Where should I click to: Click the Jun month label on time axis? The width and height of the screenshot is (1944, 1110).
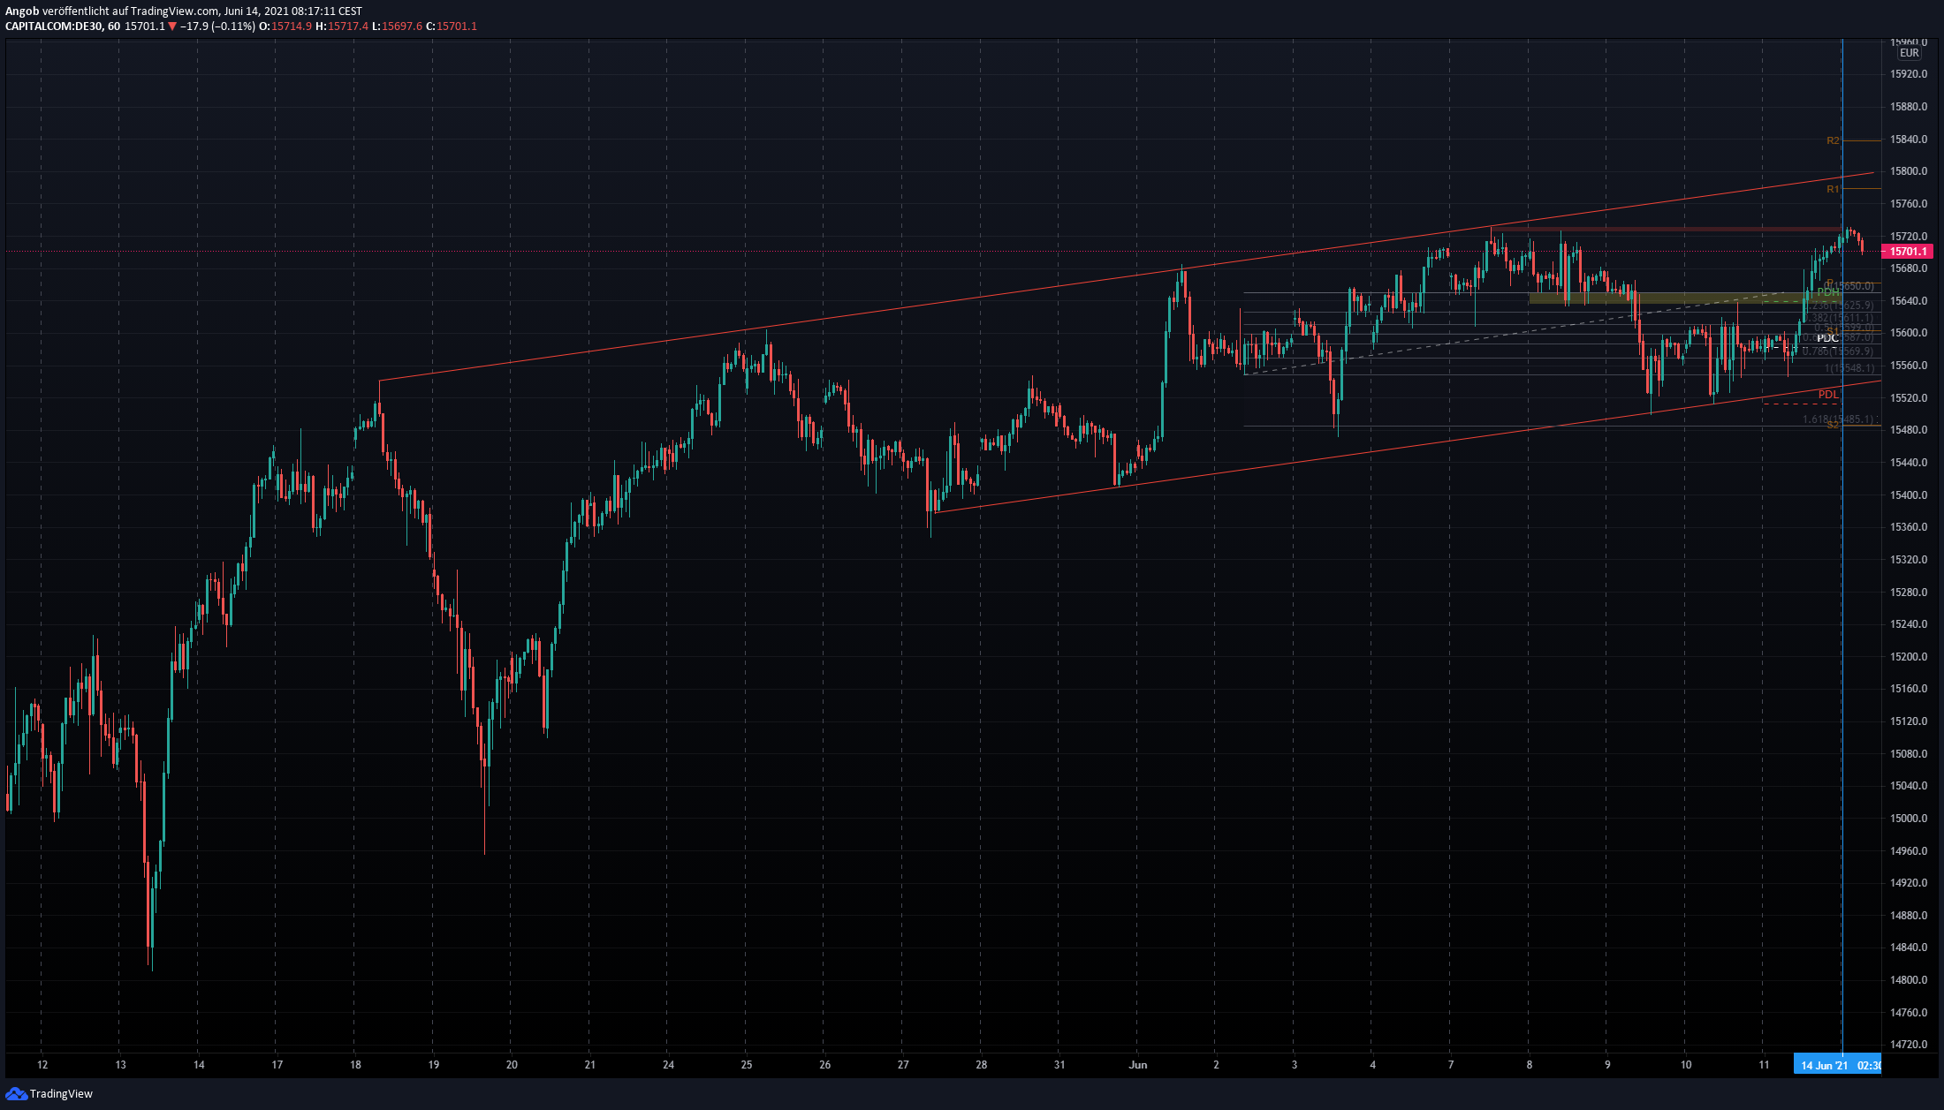coord(1138,1065)
